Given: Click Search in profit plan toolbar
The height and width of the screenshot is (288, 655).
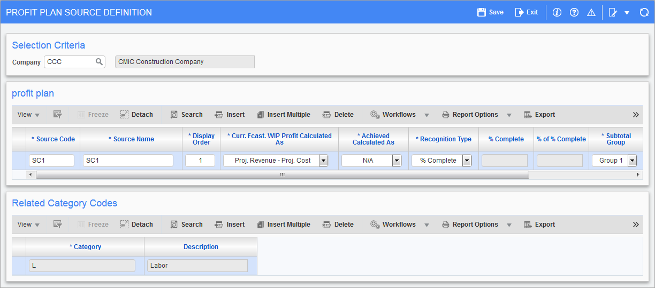Looking at the screenshot, I should point(186,115).
